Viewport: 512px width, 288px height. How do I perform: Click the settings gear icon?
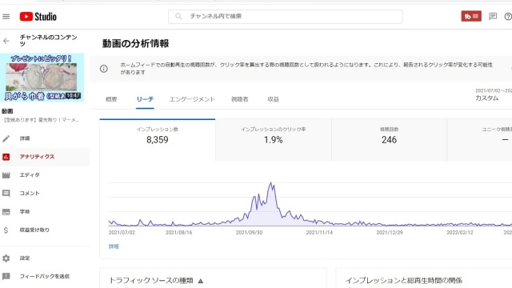6,258
